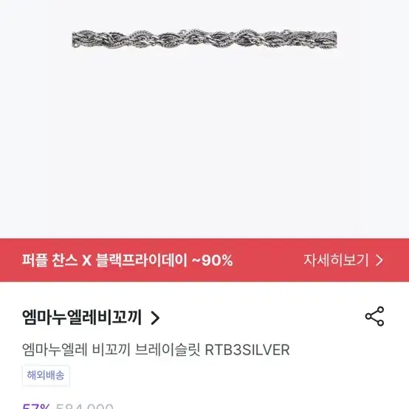Tap the share icon beside the brand name
409x409 pixels.
pos(374,317)
